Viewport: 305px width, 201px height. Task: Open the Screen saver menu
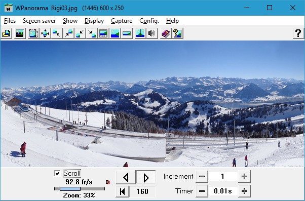click(x=40, y=21)
